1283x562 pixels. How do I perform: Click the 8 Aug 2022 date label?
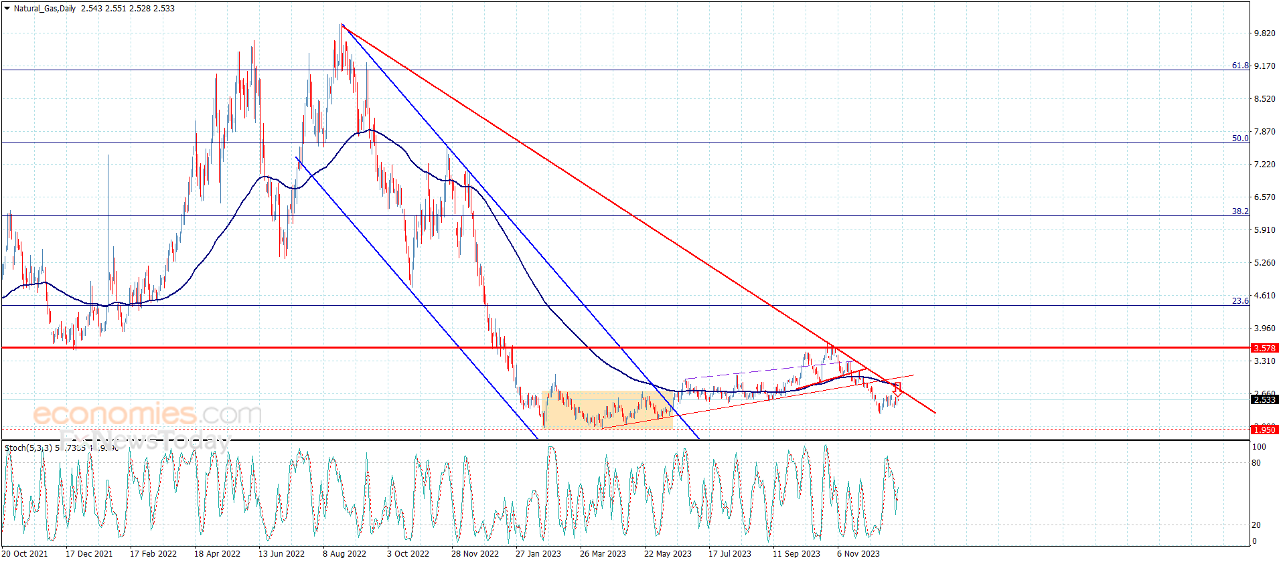(x=344, y=553)
